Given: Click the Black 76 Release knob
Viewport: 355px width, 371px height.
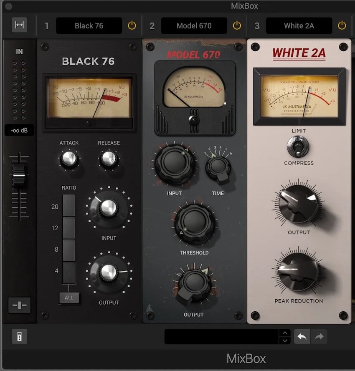Looking at the screenshot, I should [109, 159].
